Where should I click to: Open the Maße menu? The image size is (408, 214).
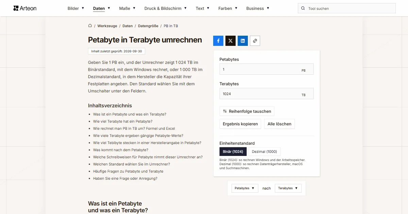coord(127,8)
